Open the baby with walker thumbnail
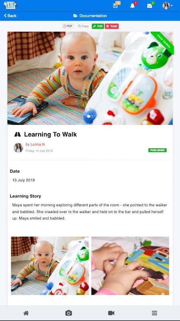The image size is (180, 321). click(x=50, y=266)
